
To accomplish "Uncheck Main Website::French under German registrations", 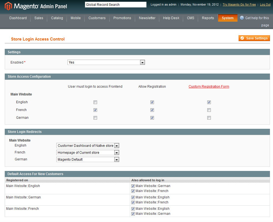I will pos(133,202).
